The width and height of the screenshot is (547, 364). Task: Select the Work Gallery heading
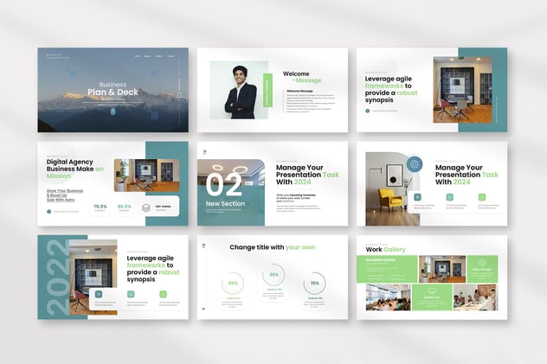click(x=386, y=249)
